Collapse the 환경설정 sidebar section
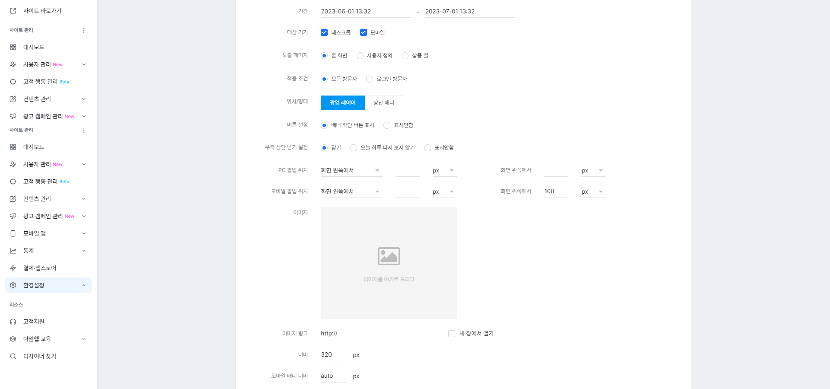The height and width of the screenshot is (389, 830). click(x=84, y=285)
